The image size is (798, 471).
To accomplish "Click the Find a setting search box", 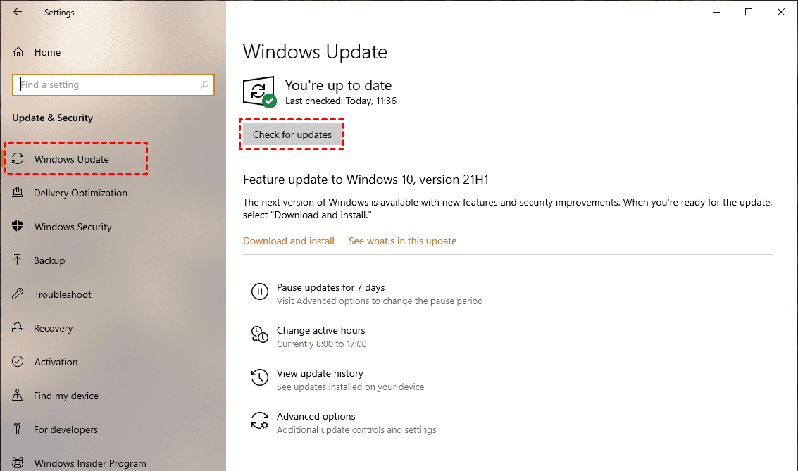I will (106, 85).
